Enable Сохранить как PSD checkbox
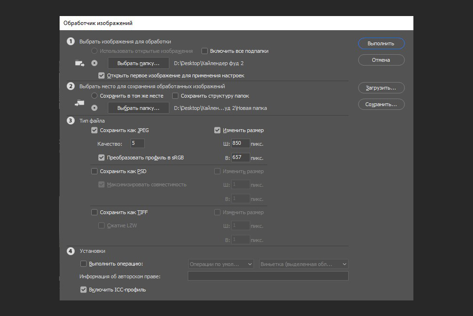 click(95, 171)
